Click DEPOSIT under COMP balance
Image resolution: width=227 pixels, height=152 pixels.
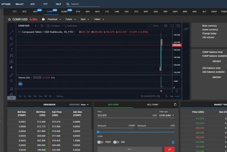(216, 61)
